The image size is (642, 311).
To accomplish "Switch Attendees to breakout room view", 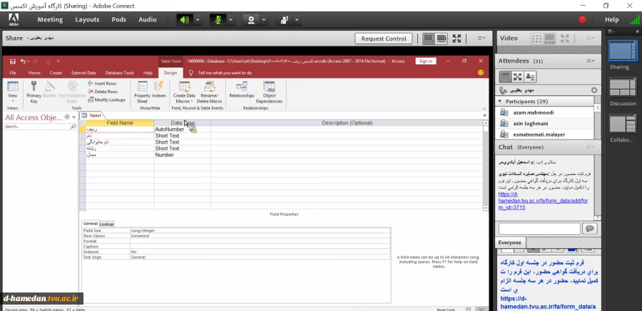I will (518, 76).
